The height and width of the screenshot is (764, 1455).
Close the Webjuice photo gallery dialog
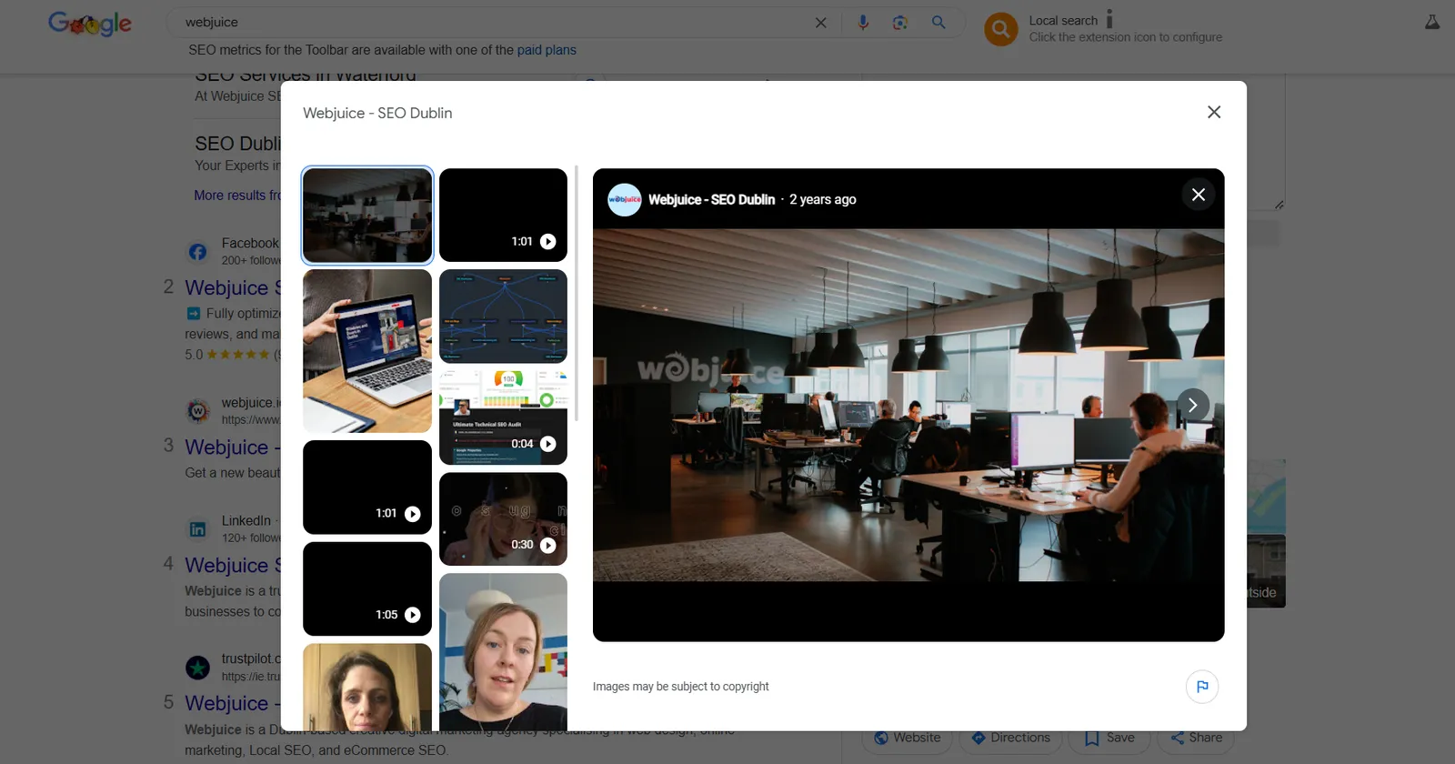coord(1214,112)
